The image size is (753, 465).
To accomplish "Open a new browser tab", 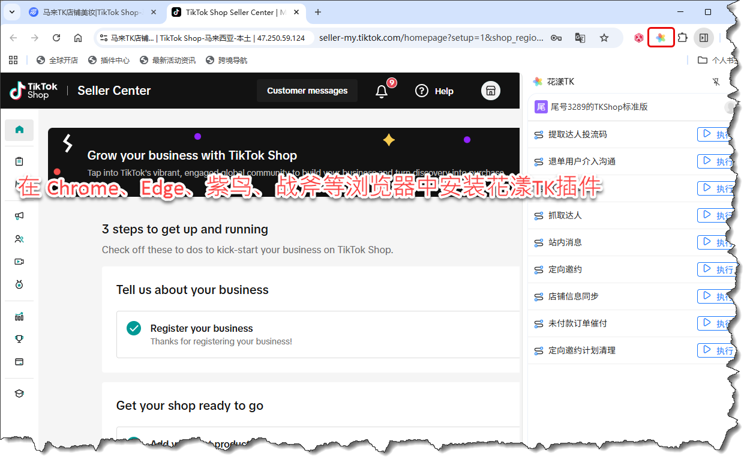I will 318,12.
